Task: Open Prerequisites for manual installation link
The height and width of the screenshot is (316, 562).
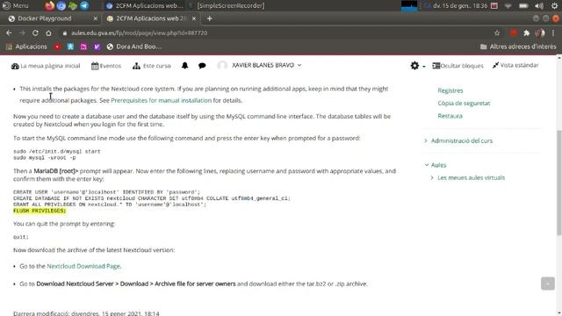Action: [x=162, y=100]
